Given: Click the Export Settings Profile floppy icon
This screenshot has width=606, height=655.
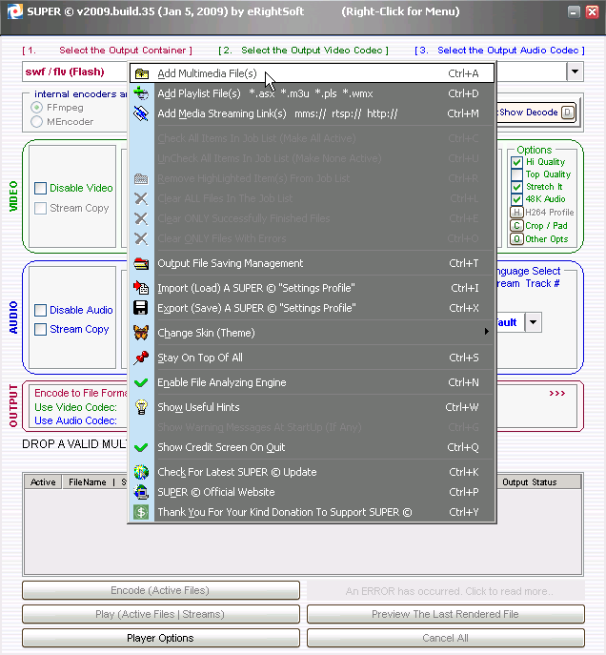Looking at the screenshot, I should [x=141, y=308].
